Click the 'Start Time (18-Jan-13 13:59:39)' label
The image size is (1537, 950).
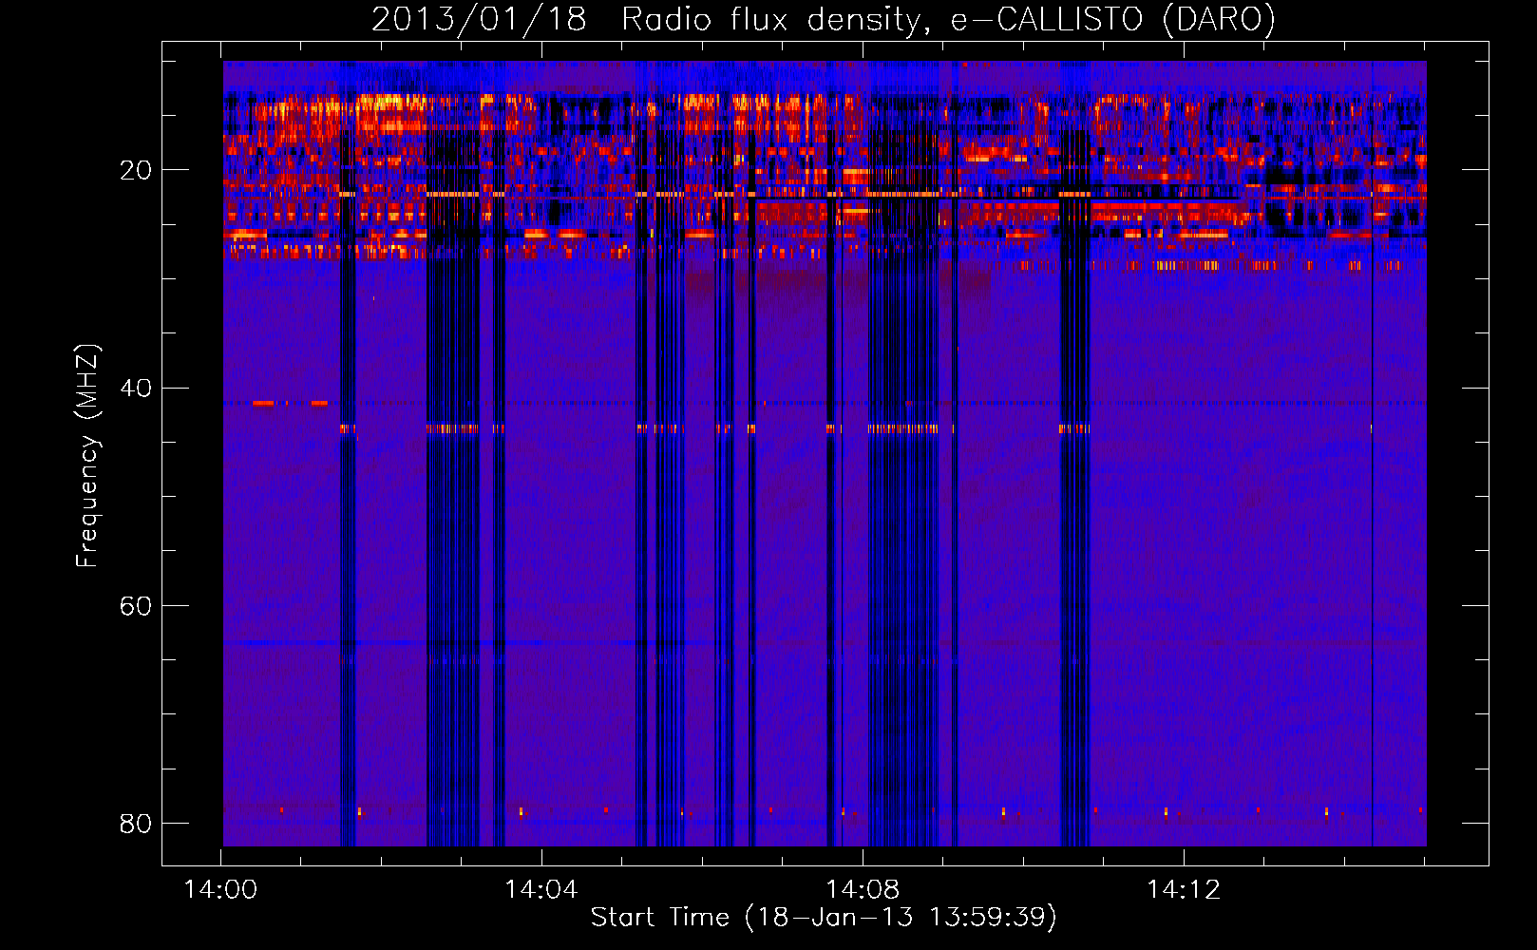(824, 917)
